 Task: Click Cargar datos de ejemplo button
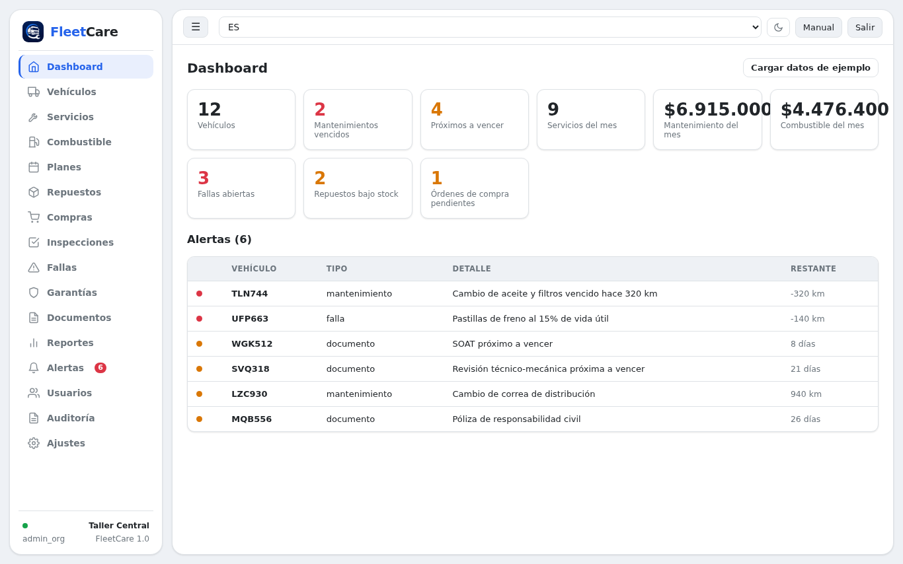(x=810, y=67)
